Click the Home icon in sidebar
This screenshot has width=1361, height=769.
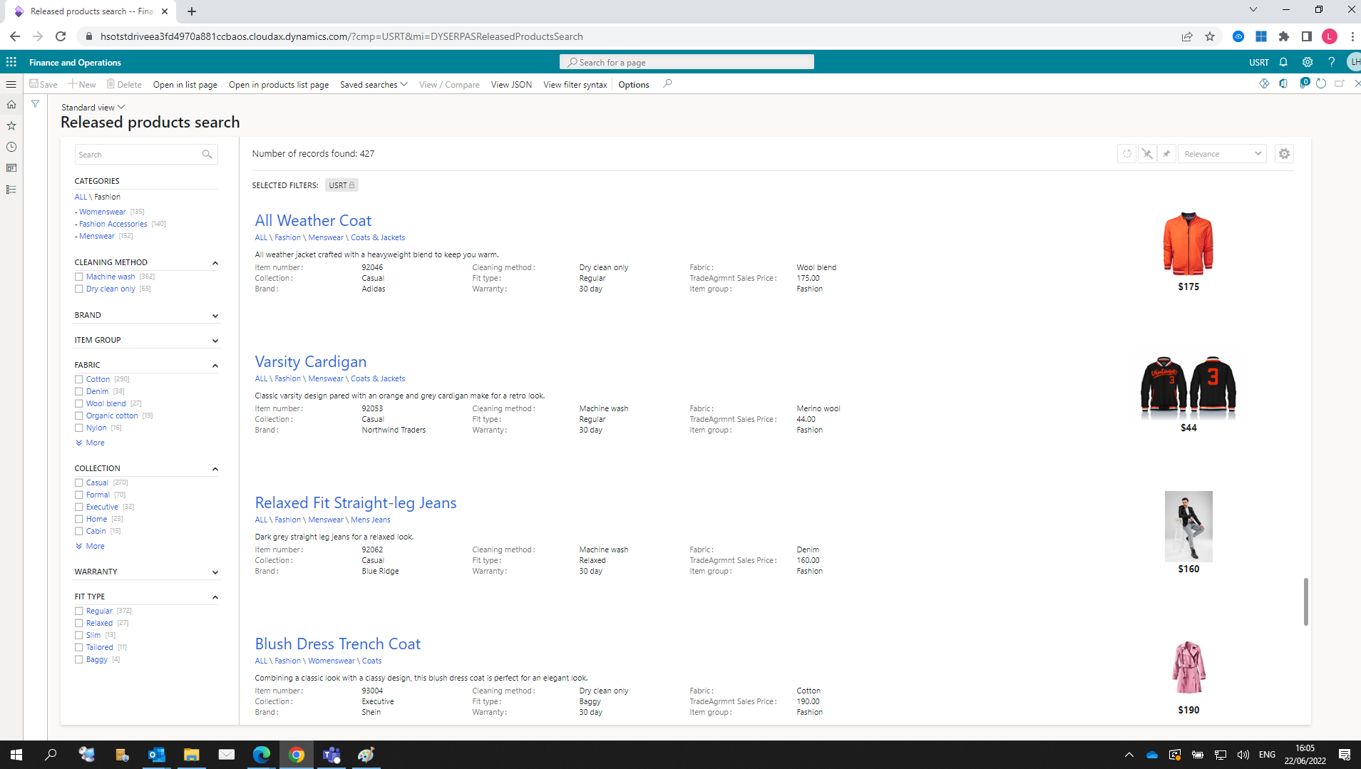tap(11, 105)
